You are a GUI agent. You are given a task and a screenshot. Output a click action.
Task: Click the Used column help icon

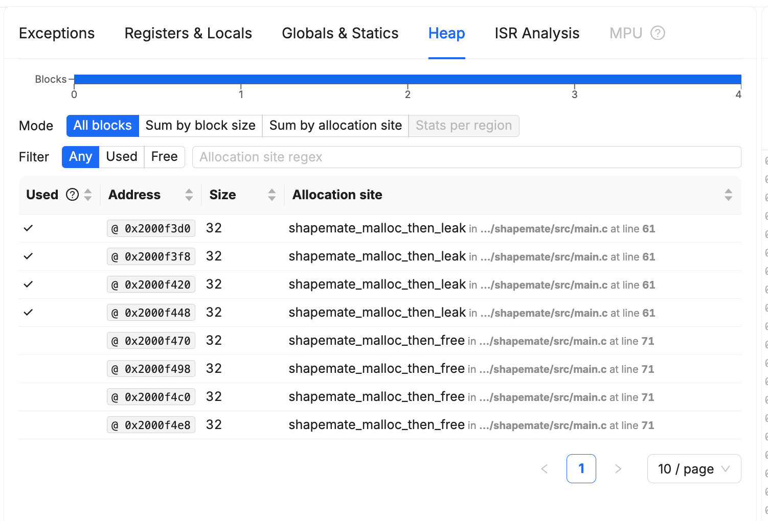pos(73,195)
